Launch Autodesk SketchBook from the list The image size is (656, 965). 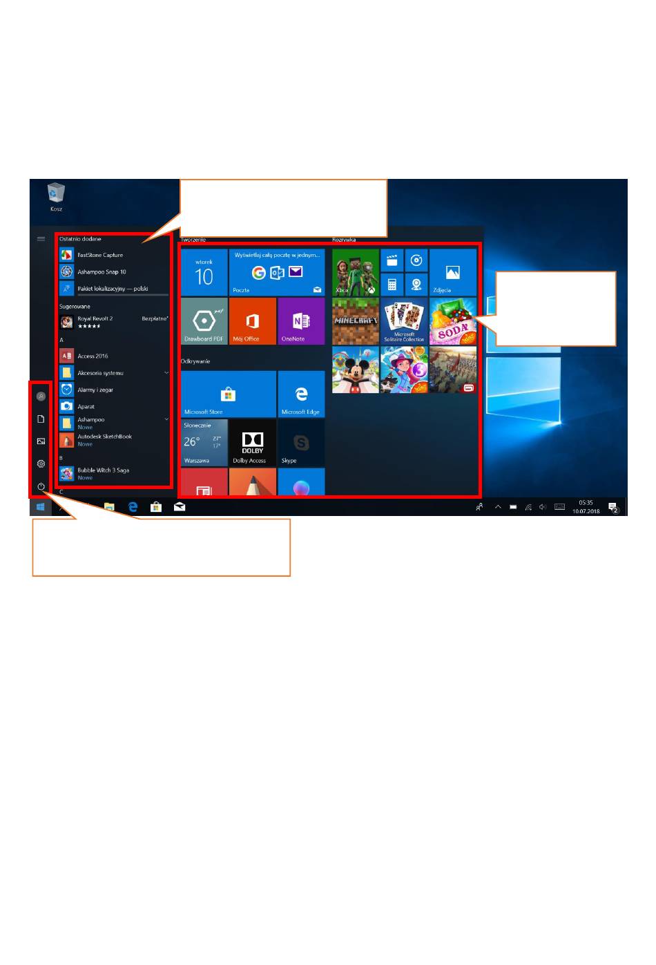114,440
